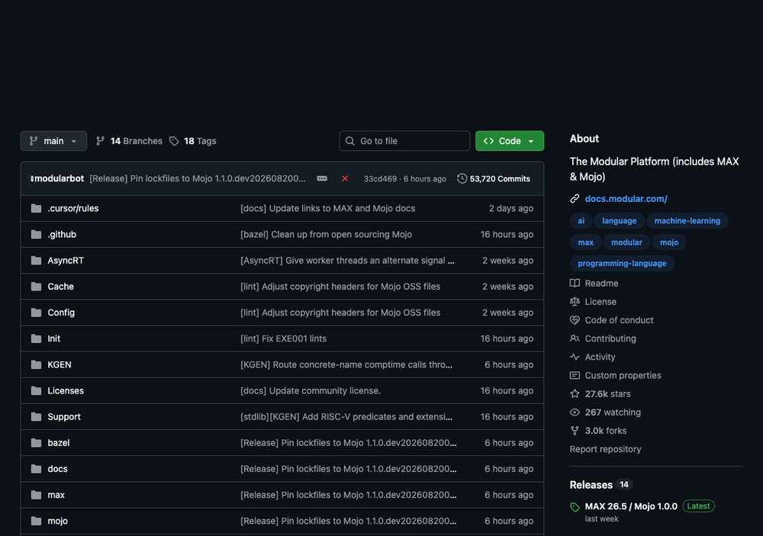Click the link chain icon beside docs.modular.com
The image size is (763, 536).
575,198
